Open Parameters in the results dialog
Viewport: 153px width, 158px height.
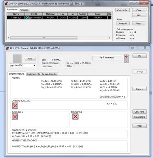tap(140, 117)
